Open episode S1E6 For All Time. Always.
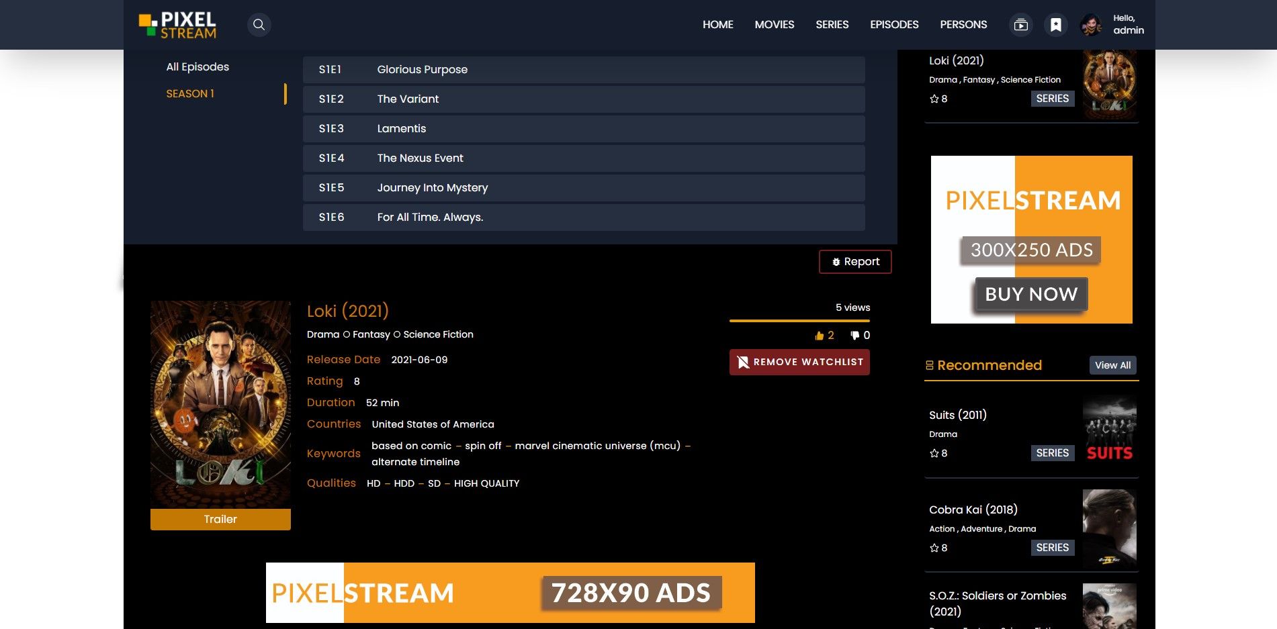The height and width of the screenshot is (629, 1277). pos(584,217)
